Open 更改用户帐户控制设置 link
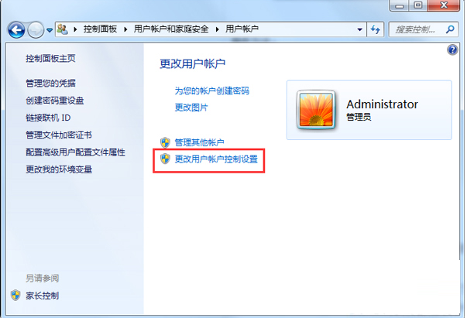This screenshot has width=467, height=318. (x=216, y=159)
